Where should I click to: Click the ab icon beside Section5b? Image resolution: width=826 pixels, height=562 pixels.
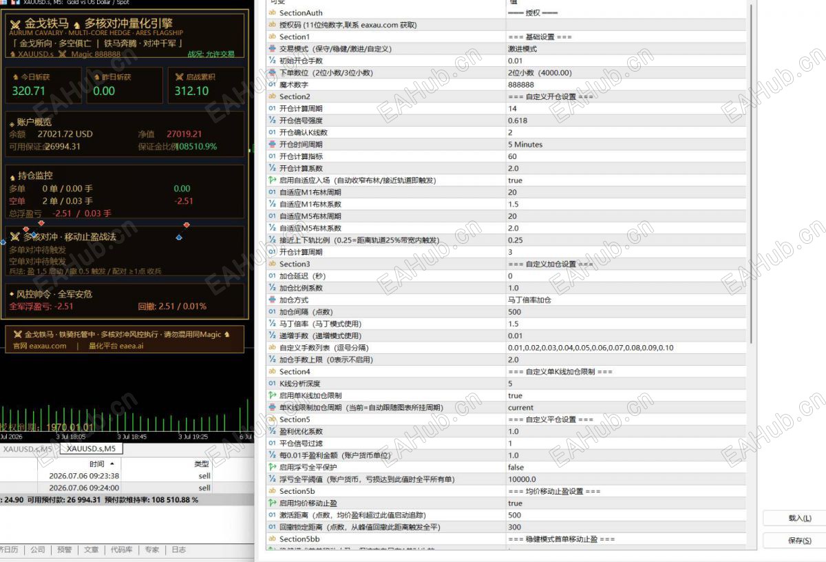click(x=273, y=491)
